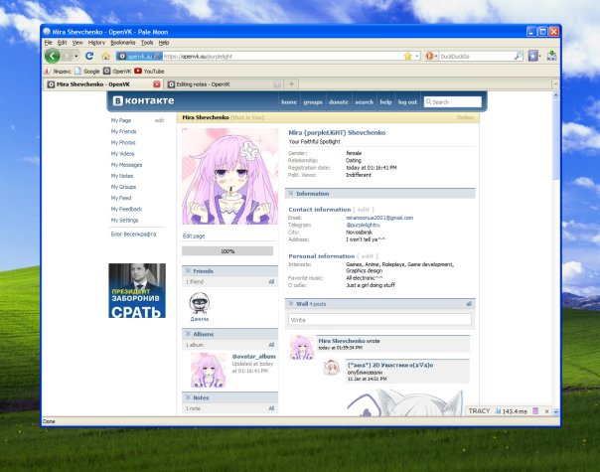600x472 pixels.
Task: Close the TRACY debug bar
Action: [x=546, y=411]
